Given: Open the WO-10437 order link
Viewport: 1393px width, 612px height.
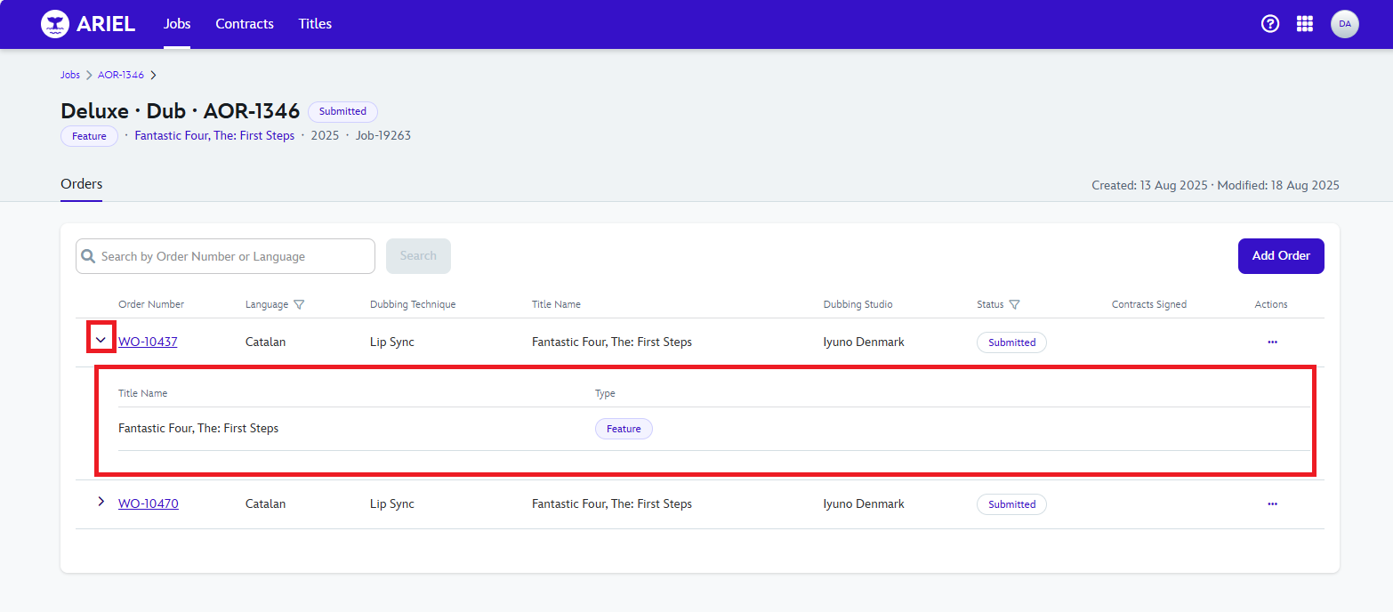Looking at the screenshot, I should (148, 342).
